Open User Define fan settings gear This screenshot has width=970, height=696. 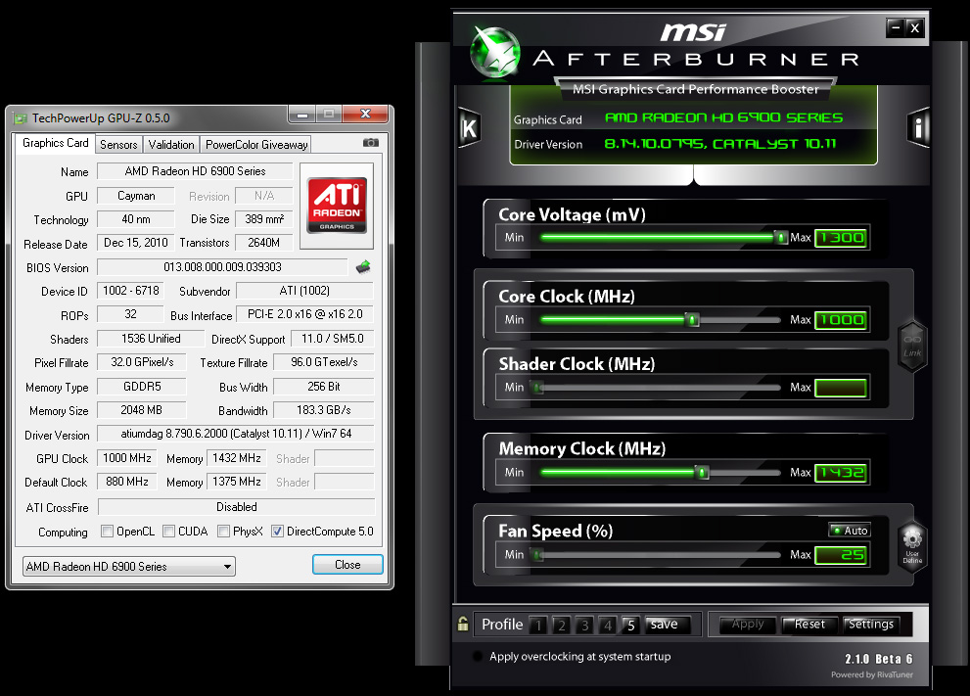pyautogui.click(x=912, y=545)
